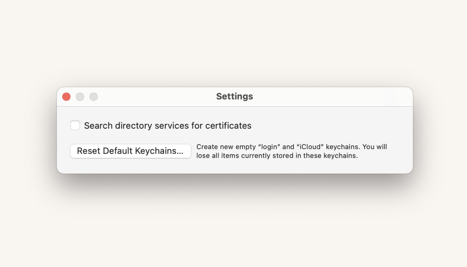This screenshot has width=467, height=267.
Task: Click the text "Search directory services for certificates"
Action: (168, 126)
